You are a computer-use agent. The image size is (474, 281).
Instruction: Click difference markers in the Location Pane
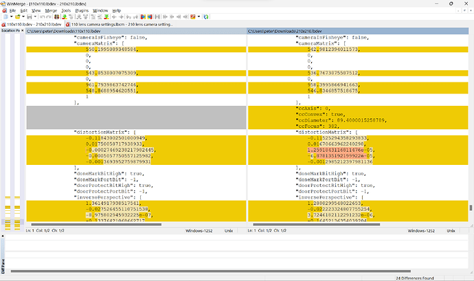click(x=12, y=213)
